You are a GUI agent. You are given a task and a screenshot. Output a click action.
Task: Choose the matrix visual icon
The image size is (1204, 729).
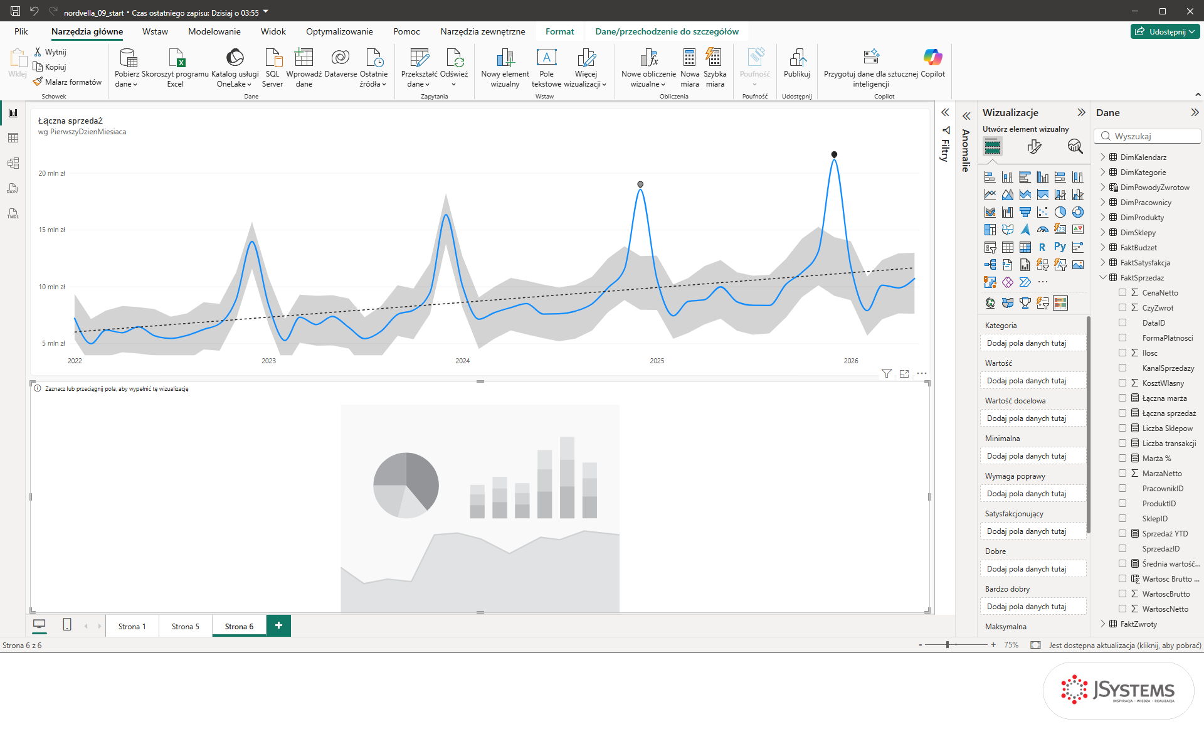(x=1025, y=247)
